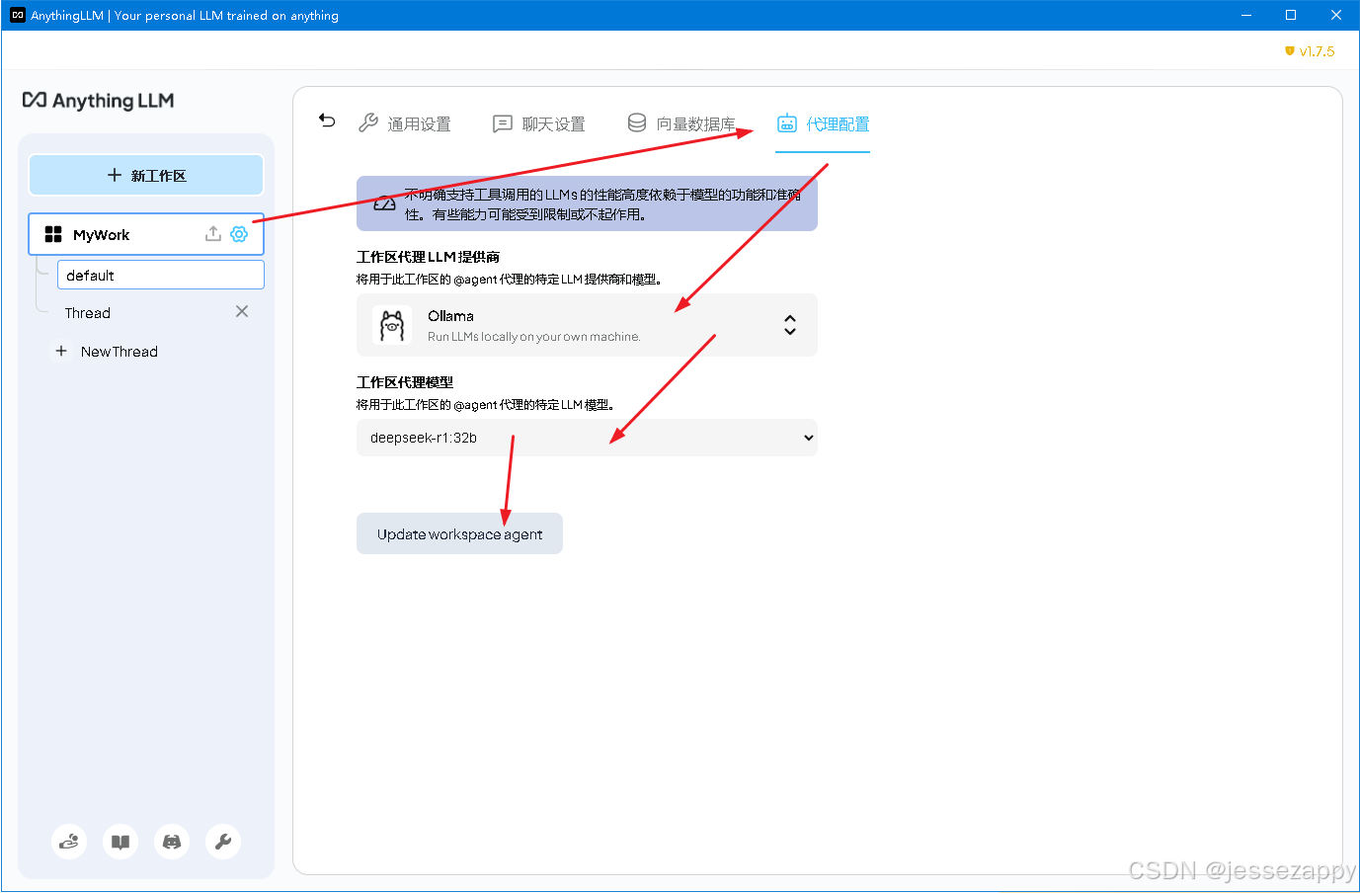This screenshot has width=1360, height=893.
Task: Open the Thread entry in sidebar
Action: [x=88, y=313]
